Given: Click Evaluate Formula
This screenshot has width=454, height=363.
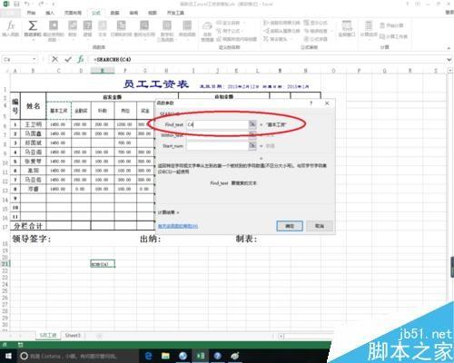Looking at the screenshot, I should coord(315,39).
